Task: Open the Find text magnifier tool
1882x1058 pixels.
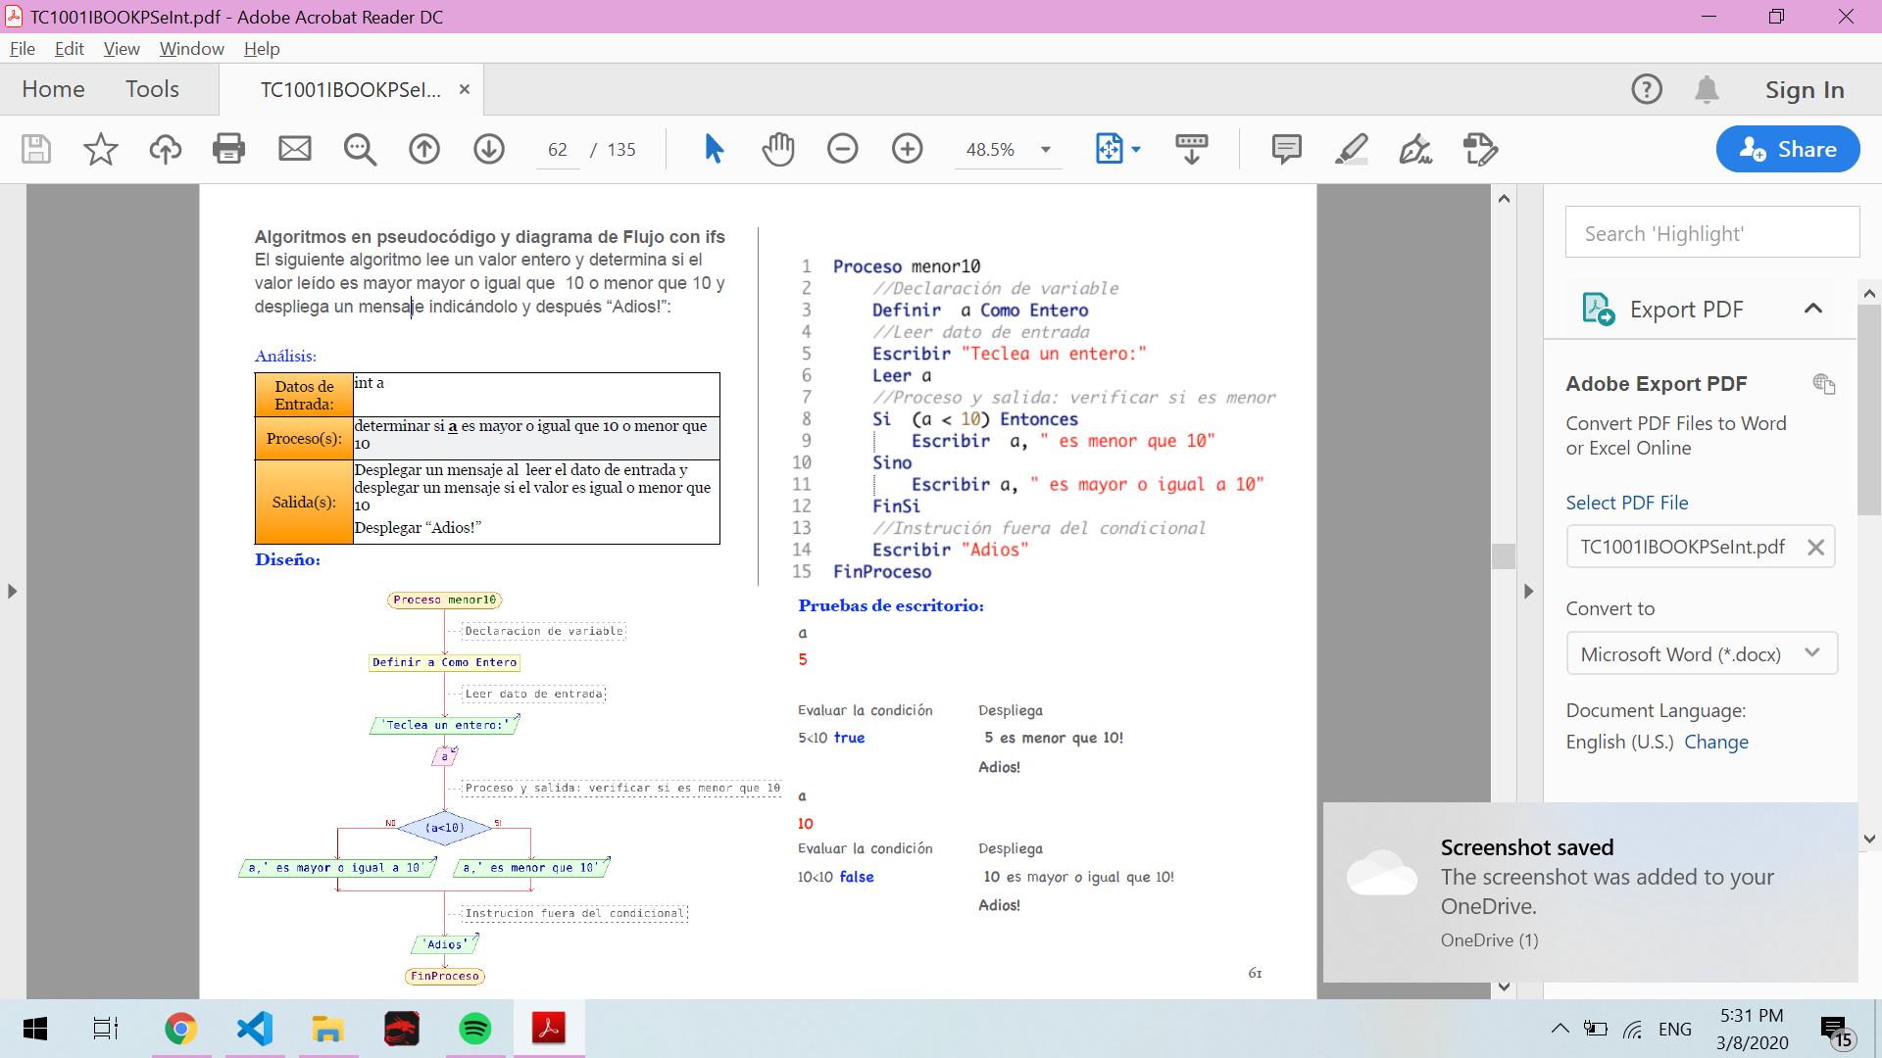Action: coord(360,149)
